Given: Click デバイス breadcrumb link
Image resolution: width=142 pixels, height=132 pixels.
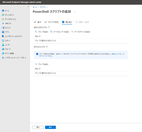Looking at the screenshot, I should point(43,7).
